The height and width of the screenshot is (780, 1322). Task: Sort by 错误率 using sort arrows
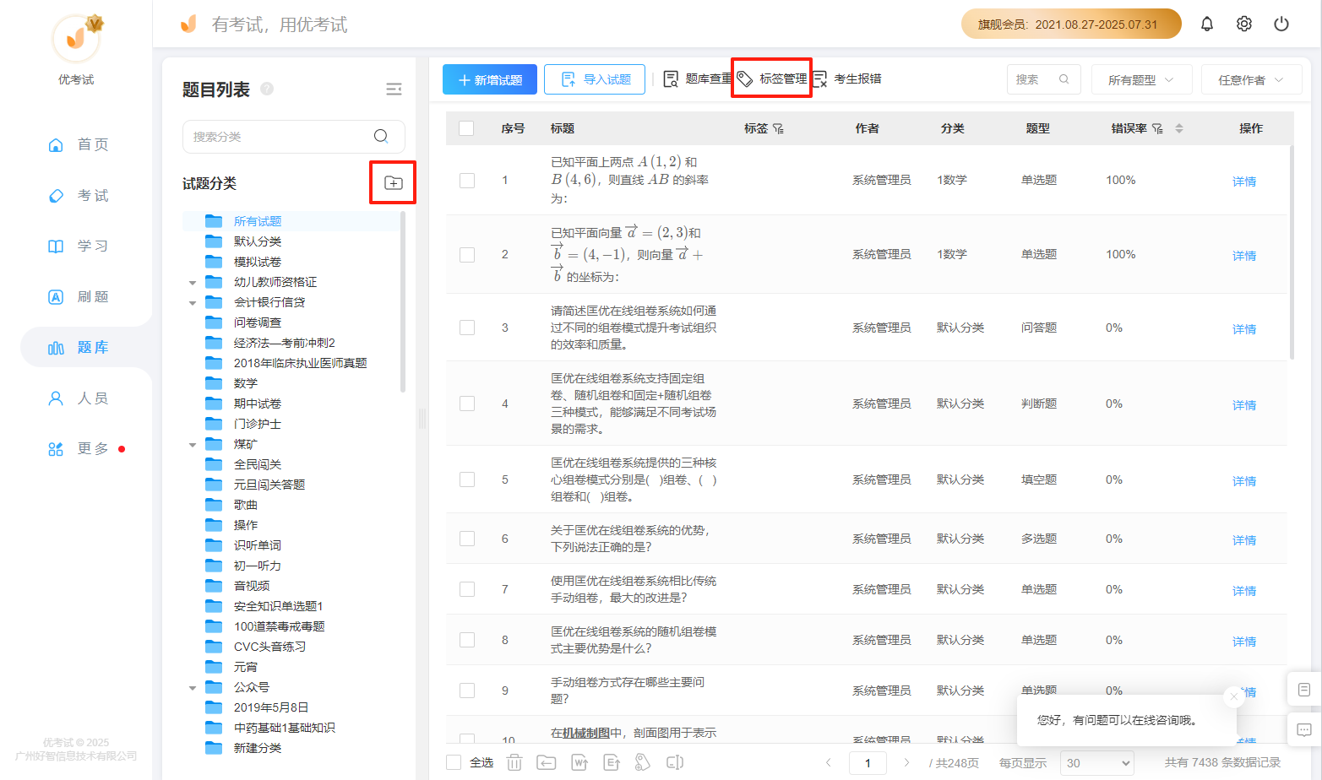pos(1179,128)
